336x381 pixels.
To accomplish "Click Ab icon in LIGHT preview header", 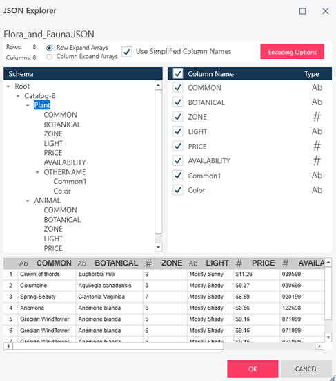I will click(x=193, y=263).
